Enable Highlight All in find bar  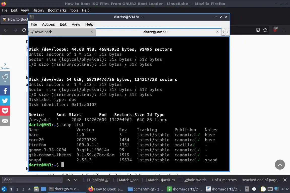[97, 180]
